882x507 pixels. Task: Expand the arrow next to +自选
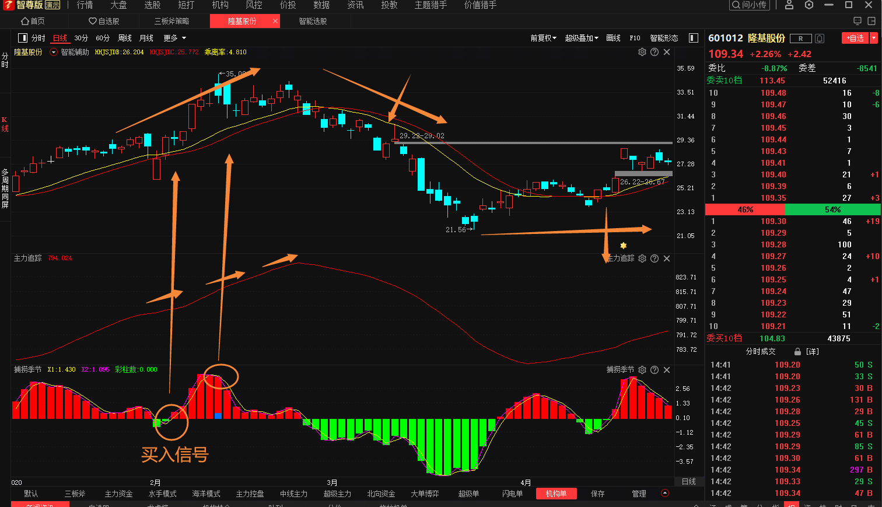point(874,39)
